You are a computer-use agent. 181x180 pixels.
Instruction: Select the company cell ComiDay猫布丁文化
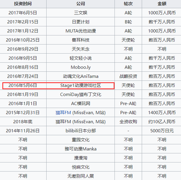coord(81,94)
